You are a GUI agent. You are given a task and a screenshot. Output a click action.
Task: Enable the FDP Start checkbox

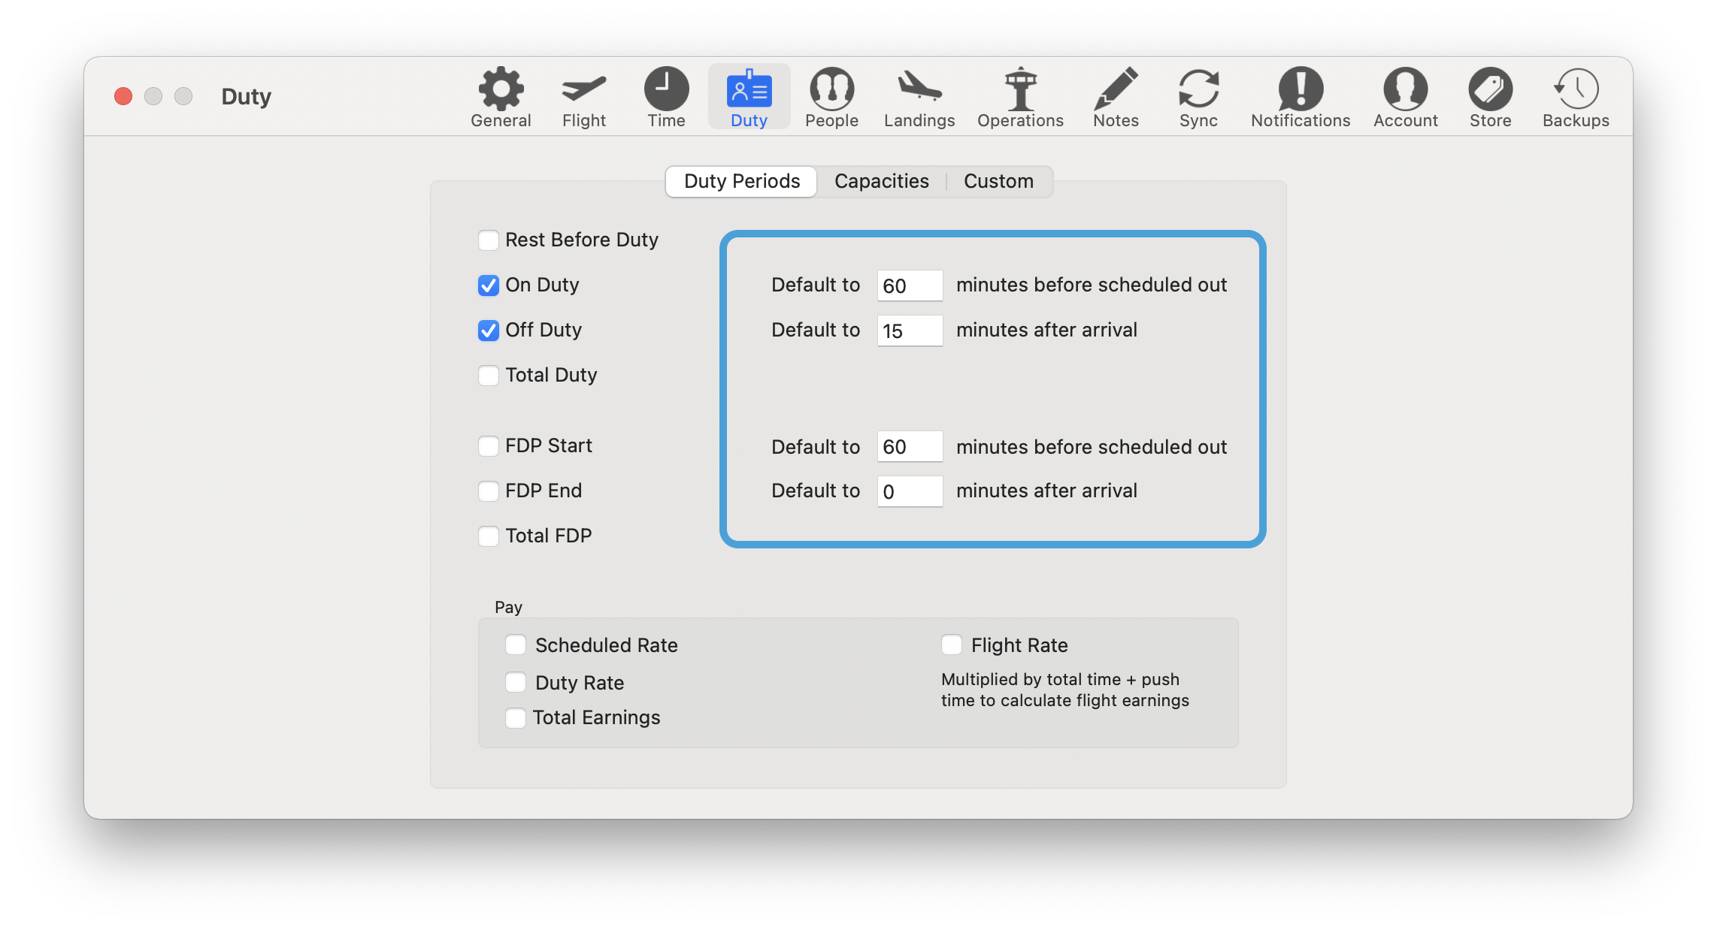tap(489, 446)
